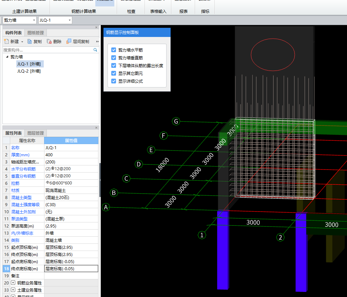This screenshot has height=297, width=347.
Task: Open the 检查 ribbon group
Action: pos(131,11)
